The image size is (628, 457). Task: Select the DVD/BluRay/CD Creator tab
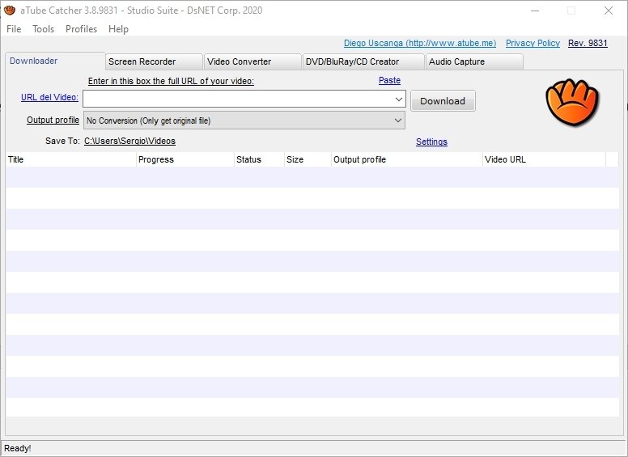coord(363,61)
